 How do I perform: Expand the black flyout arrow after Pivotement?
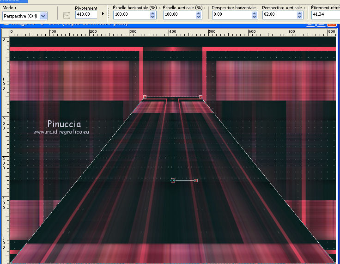[103, 14]
